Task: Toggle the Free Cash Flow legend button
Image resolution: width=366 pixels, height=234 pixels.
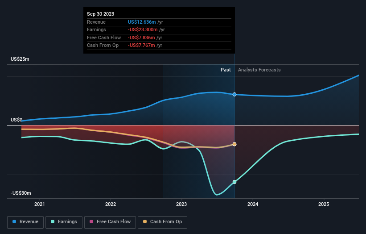Action: pyautogui.click(x=110, y=222)
